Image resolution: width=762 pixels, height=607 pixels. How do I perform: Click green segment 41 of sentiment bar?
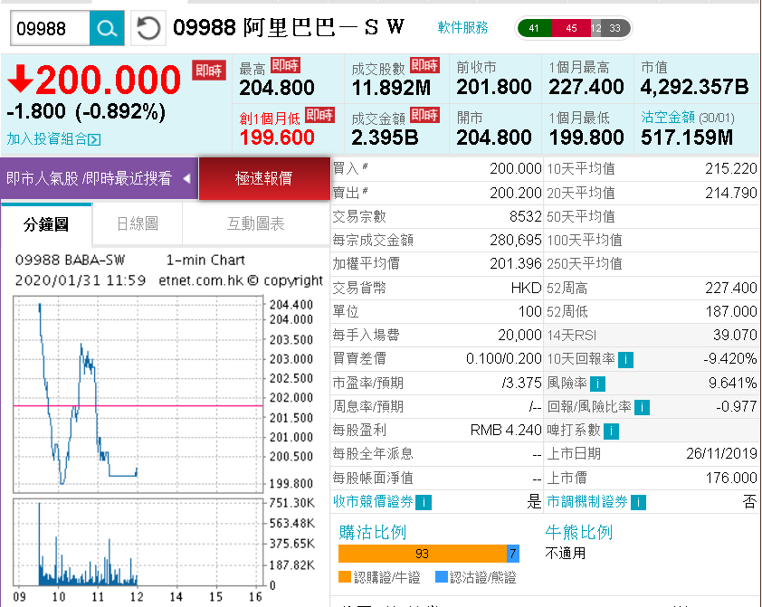pyautogui.click(x=535, y=28)
